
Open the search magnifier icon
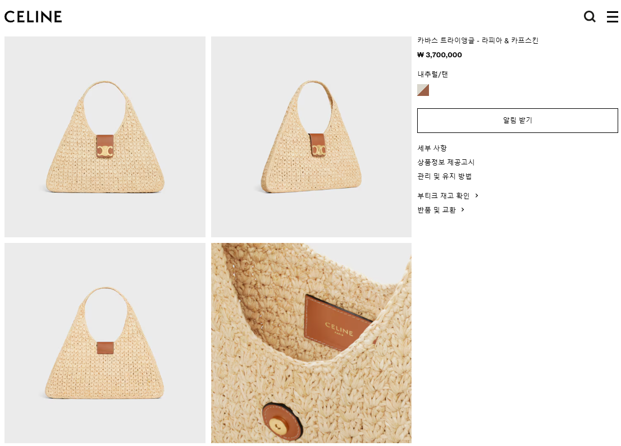coord(590,17)
